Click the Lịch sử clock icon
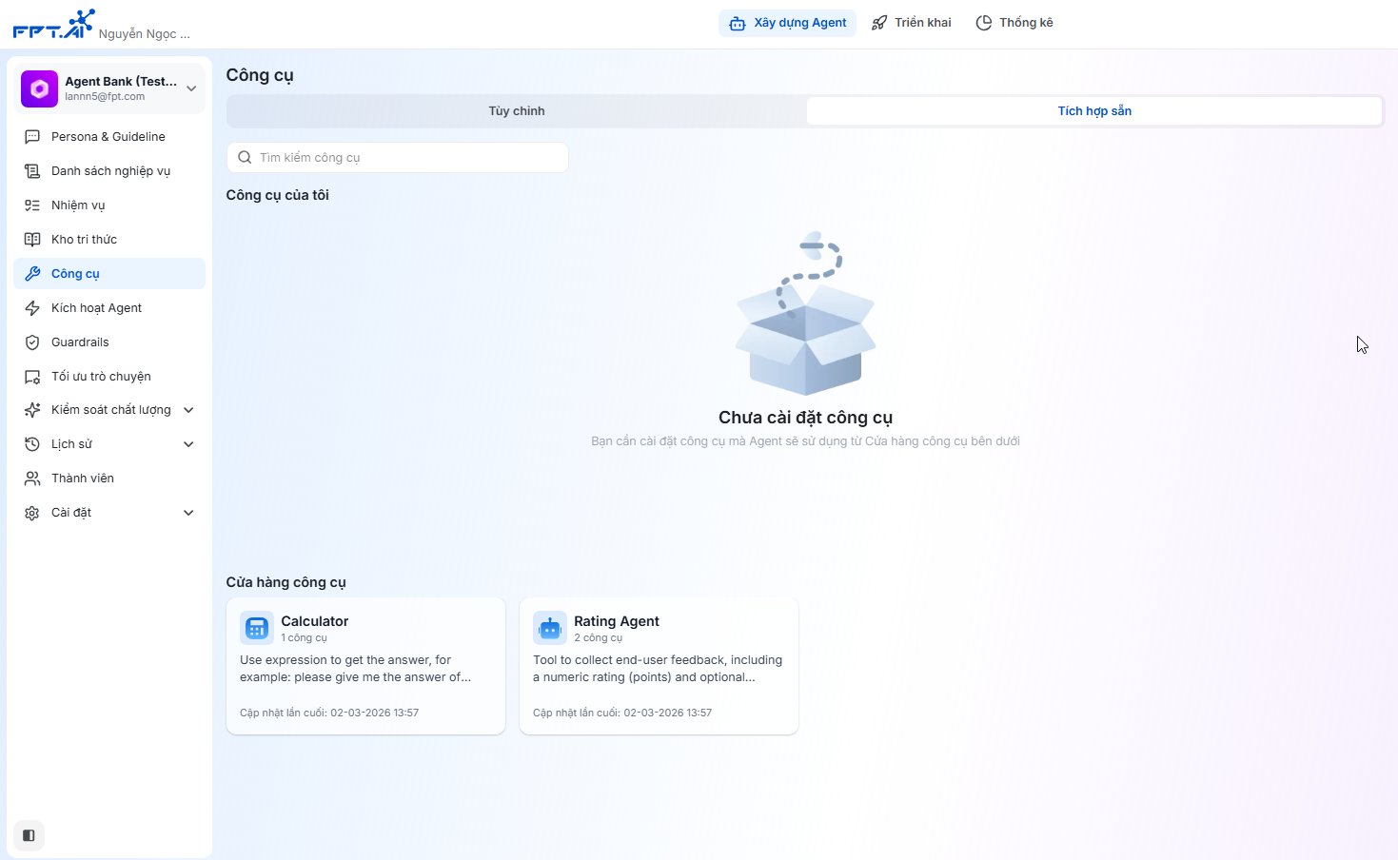Image resolution: width=1398 pixels, height=860 pixels. click(x=32, y=444)
